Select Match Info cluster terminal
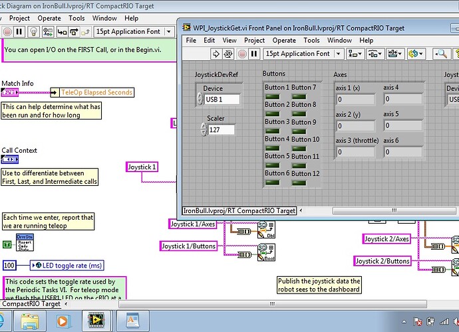The height and width of the screenshot is (332, 459). pyautogui.click(x=10, y=93)
